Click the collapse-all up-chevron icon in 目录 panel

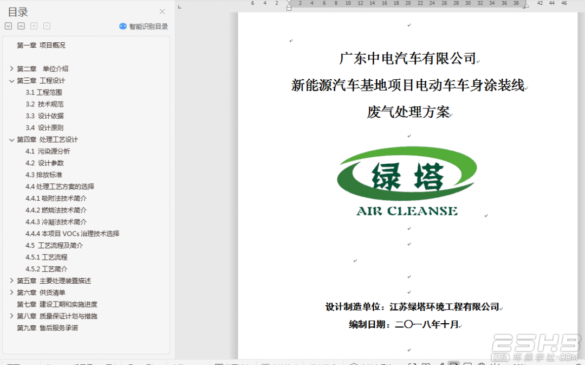[x=21, y=26]
